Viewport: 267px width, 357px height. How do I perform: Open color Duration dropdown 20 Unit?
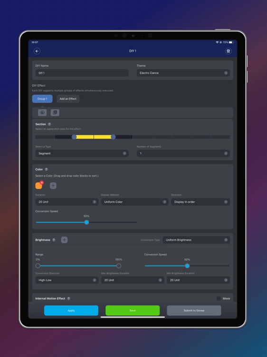pos(67,202)
